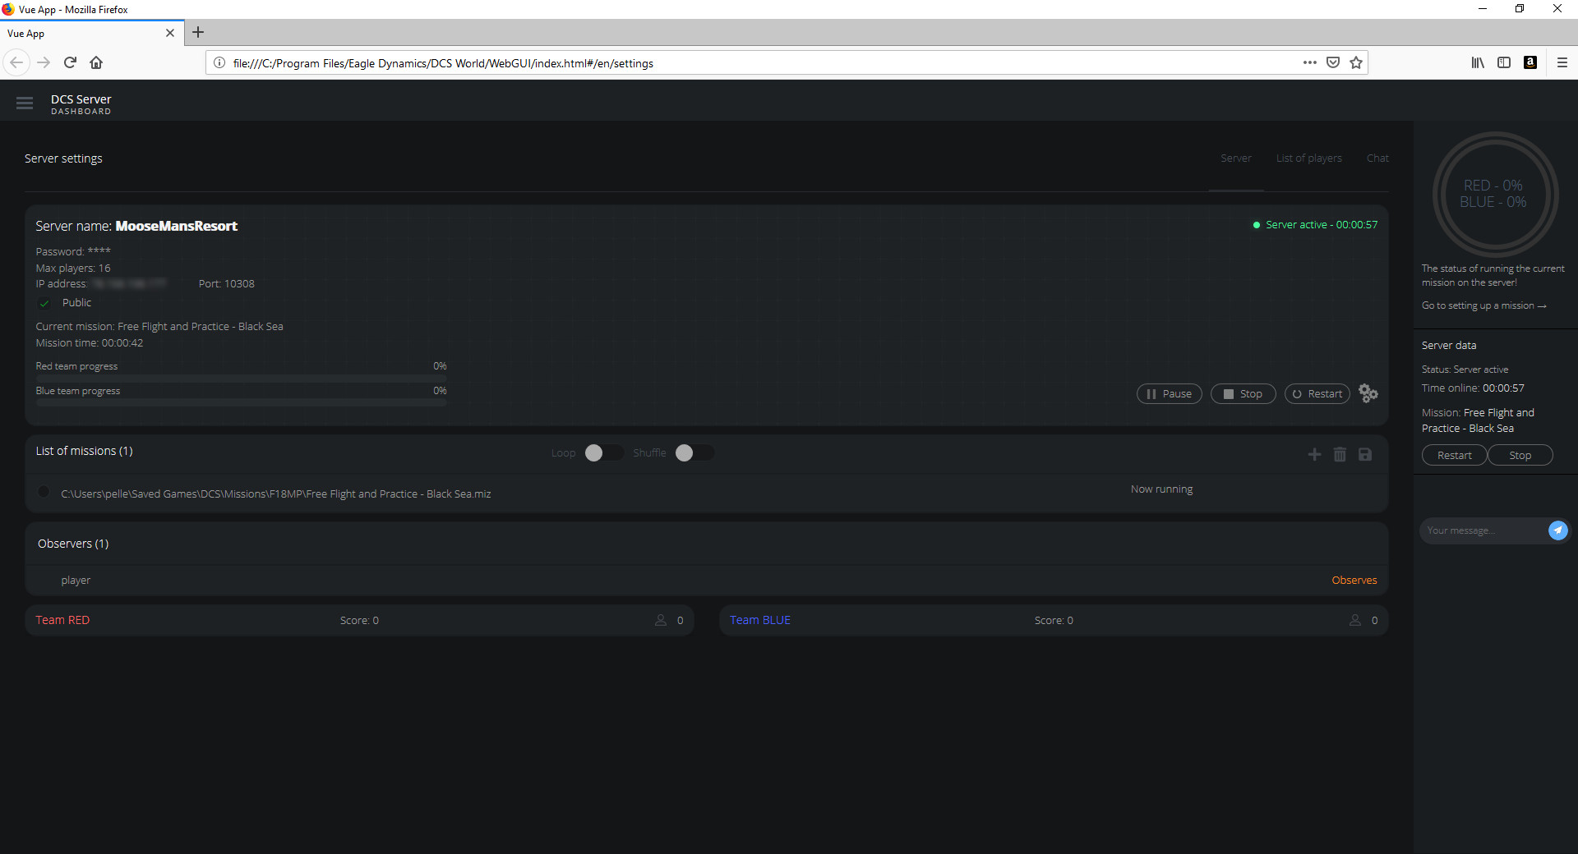The image size is (1578, 854).
Task: Reload the page in Firefox
Action: pyautogui.click(x=70, y=62)
